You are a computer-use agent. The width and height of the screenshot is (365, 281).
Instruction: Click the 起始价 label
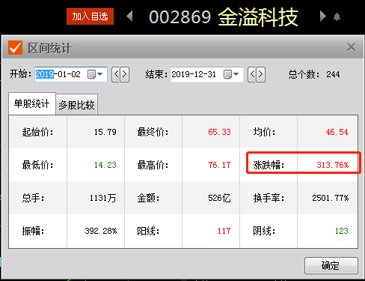[x=37, y=132]
